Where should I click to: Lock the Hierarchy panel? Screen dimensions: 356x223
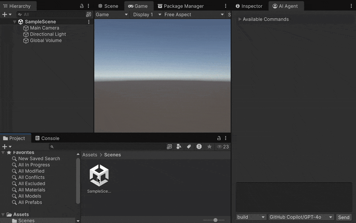coord(82,6)
